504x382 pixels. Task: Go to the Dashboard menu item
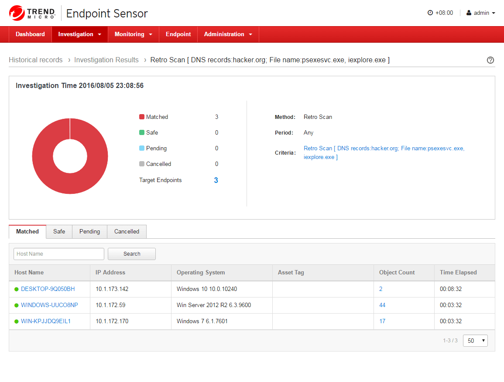[30, 34]
